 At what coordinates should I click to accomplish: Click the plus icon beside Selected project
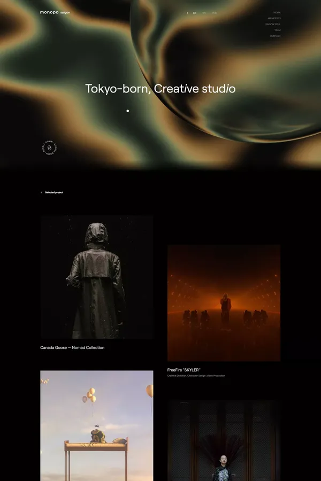(42, 192)
